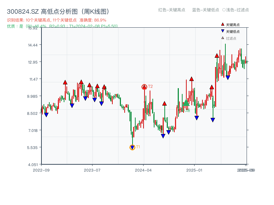This screenshot has height=205, width=274.
Task: Click the 14.44 y-axis label
Action: pos(33,45)
